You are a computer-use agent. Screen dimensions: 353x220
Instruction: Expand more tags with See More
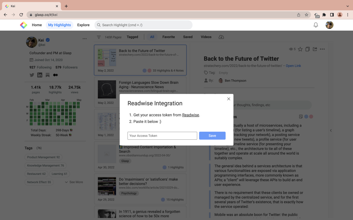(74, 182)
